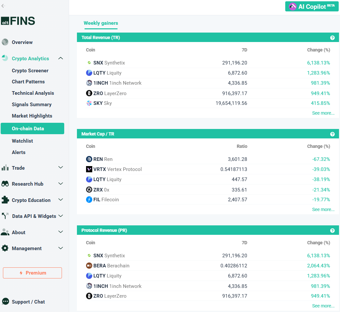Expand the Research Hub chevron
340x312 pixels.
click(x=61, y=184)
